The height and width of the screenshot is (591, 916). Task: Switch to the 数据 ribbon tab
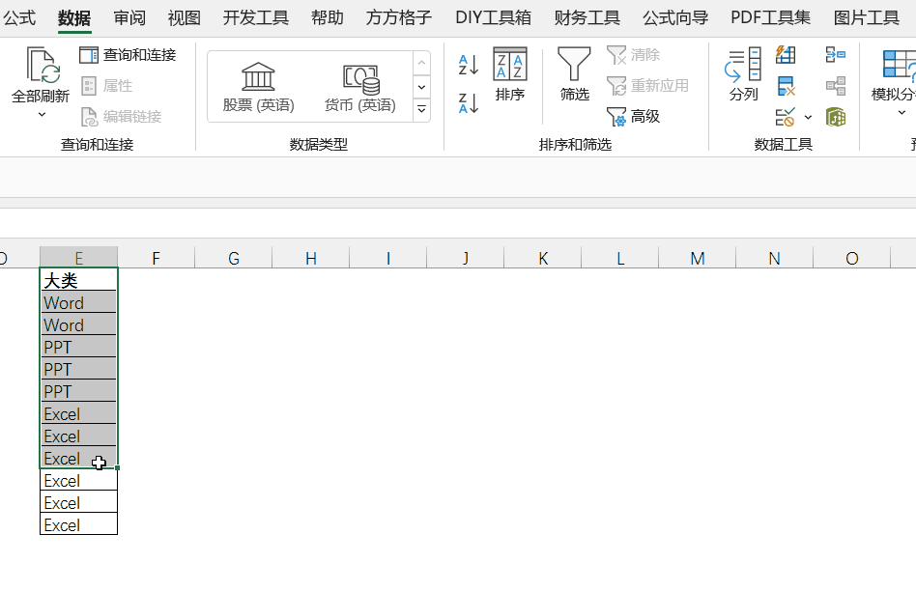tap(74, 18)
